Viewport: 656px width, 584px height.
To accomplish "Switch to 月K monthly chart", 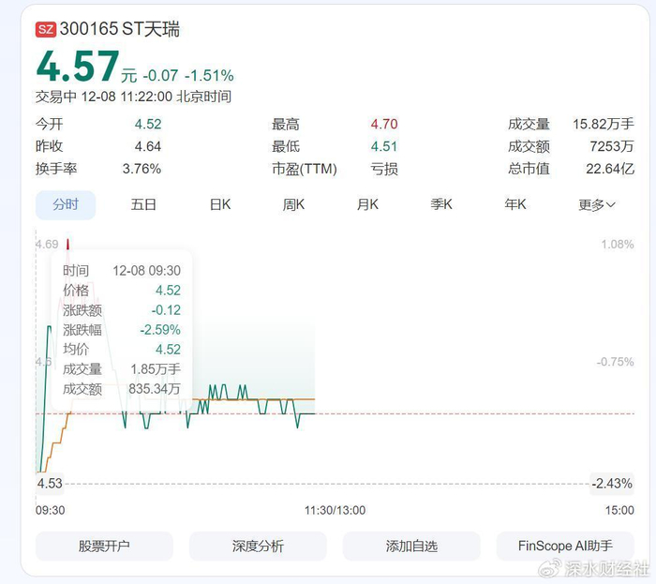I will click(367, 204).
